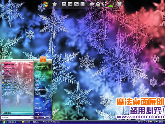Viewport: 165px width, 124px height.
Task: Click the Windows logo in the top dock
Action: (x=45, y=4)
